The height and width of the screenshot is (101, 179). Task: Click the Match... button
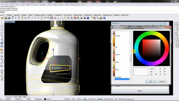point(140,91)
